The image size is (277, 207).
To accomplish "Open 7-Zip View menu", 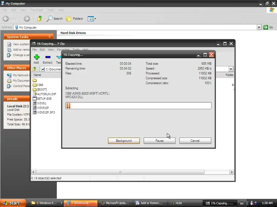I will point(51,50).
